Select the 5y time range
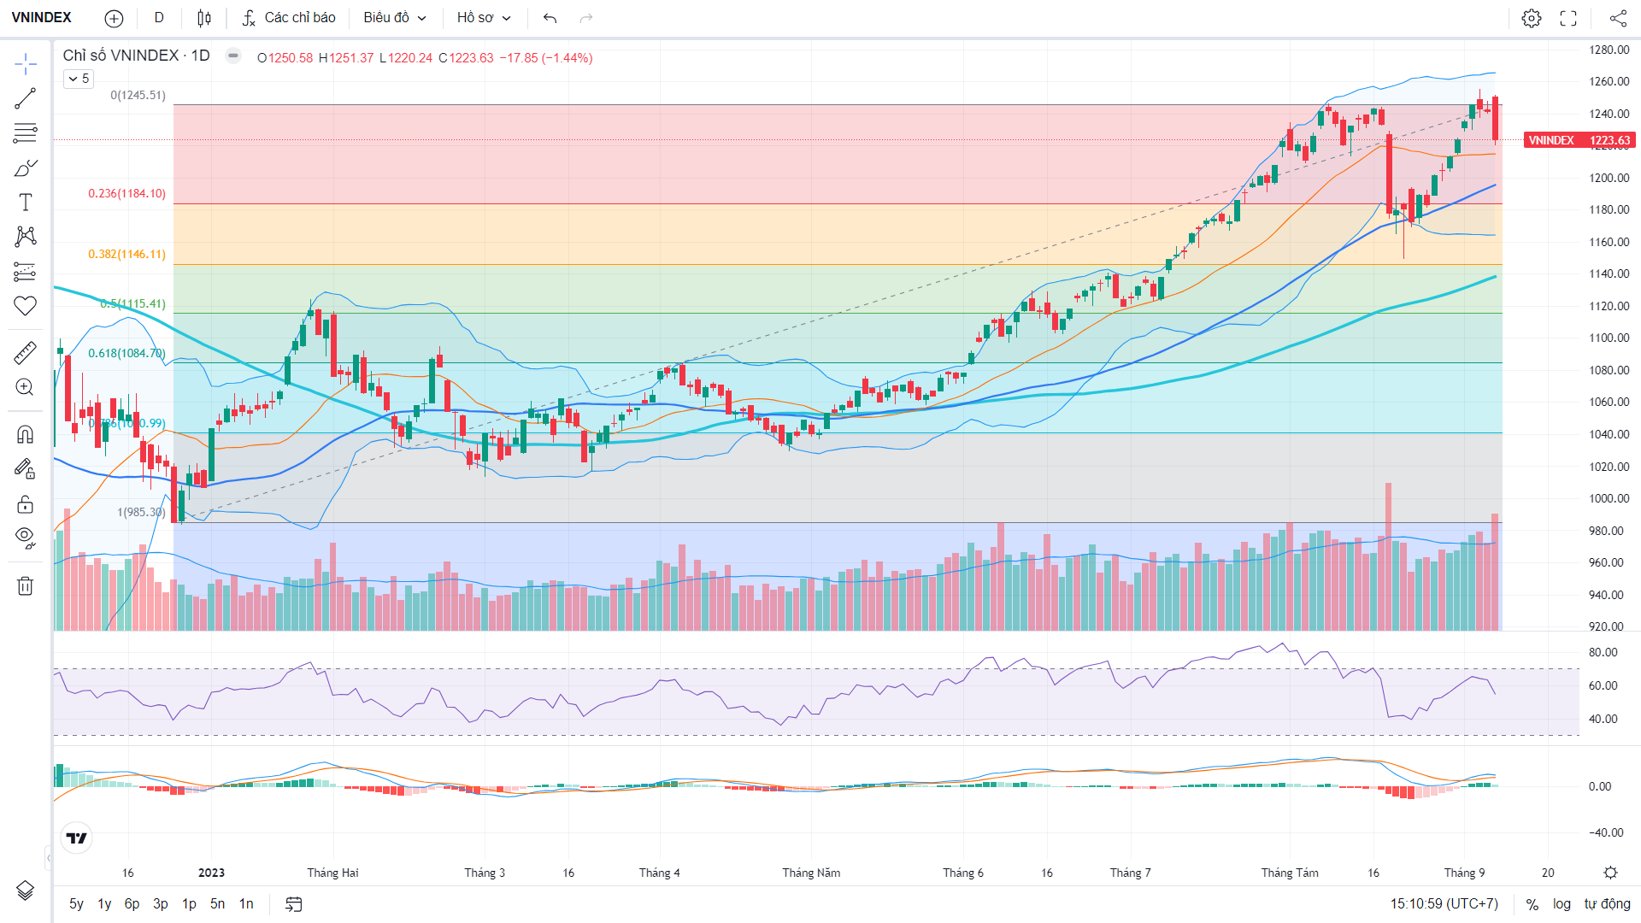The width and height of the screenshot is (1641, 923). (76, 904)
